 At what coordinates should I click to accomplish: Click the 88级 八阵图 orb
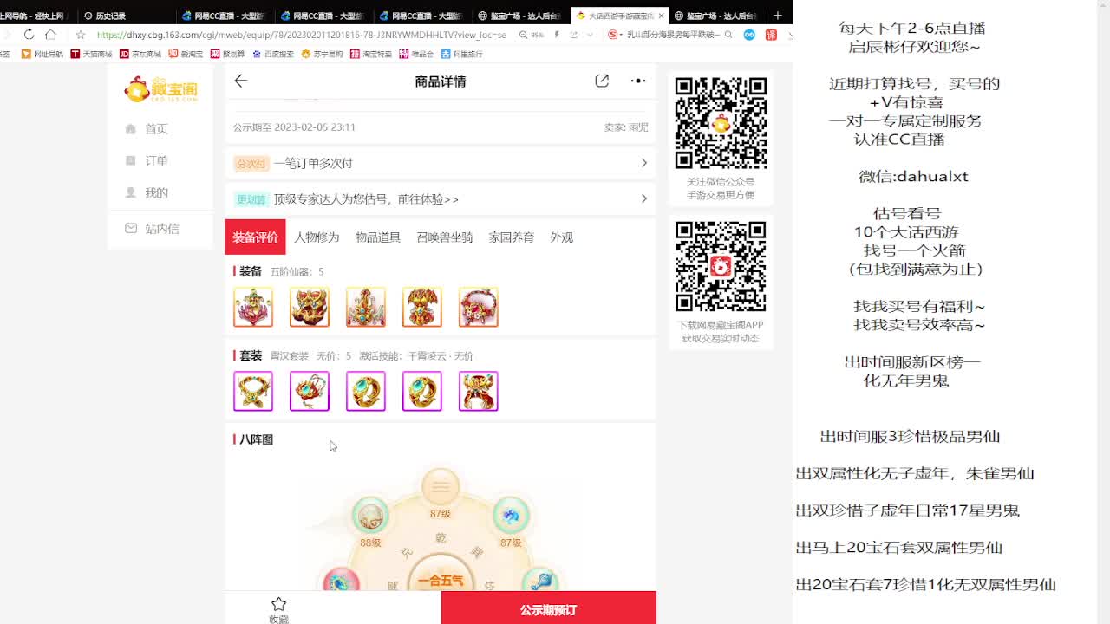tap(370, 517)
